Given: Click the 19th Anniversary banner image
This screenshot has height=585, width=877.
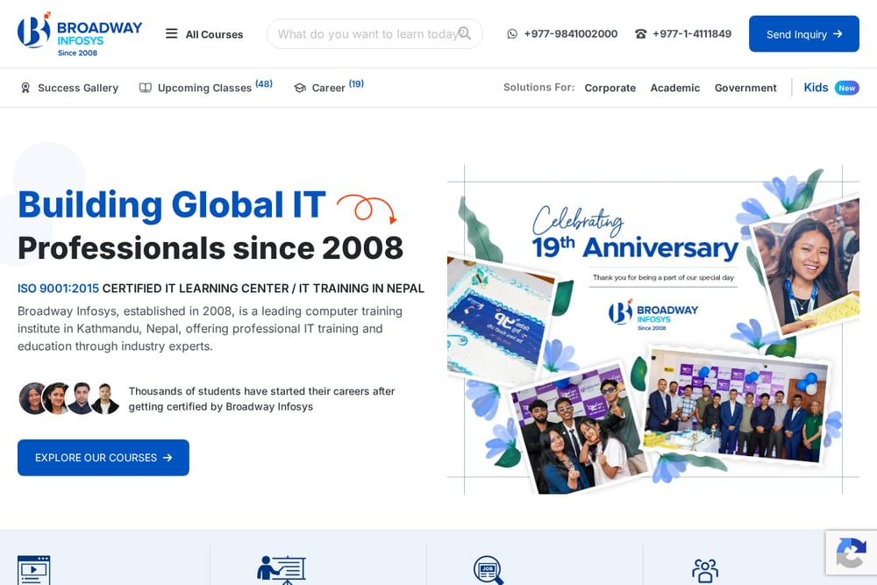Looking at the screenshot, I should tap(652, 330).
